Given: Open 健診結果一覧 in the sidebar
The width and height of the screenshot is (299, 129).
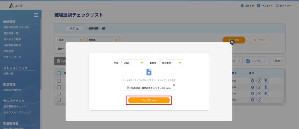Looking at the screenshot, I should pos(11,33).
